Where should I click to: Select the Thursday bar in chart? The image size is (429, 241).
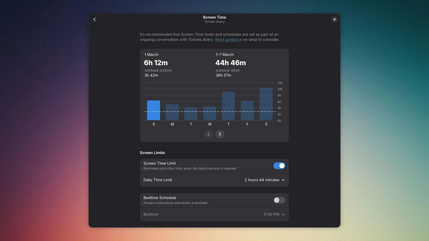coord(228,106)
